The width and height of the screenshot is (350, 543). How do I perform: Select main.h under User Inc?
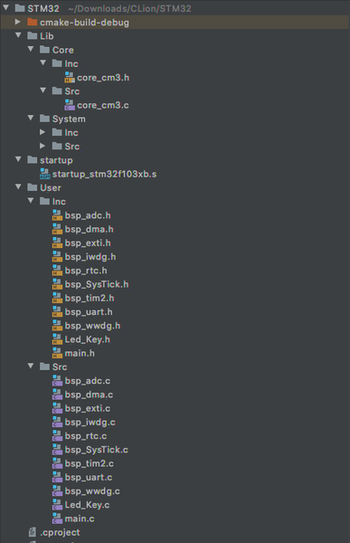[x=80, y=353]
